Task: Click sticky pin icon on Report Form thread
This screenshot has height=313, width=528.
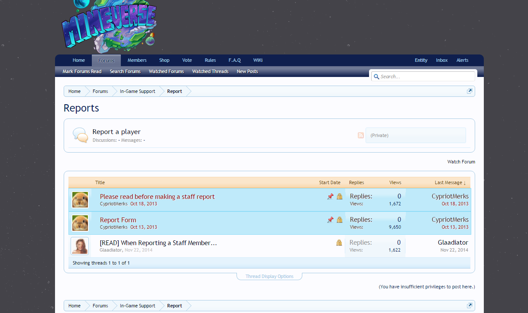Action: [330, 220]
